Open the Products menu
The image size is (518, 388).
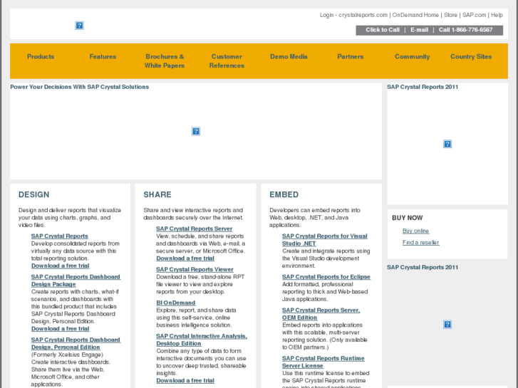point(41,56)
